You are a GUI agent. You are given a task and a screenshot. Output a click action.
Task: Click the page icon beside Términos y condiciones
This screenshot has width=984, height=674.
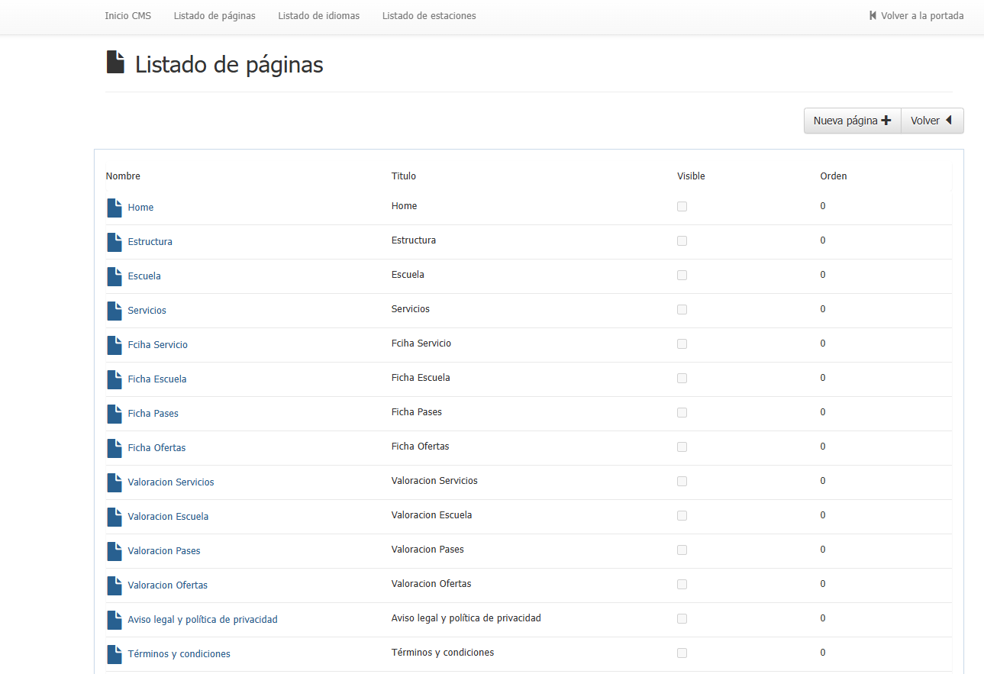pyautogui.click(x=115, y=654)
